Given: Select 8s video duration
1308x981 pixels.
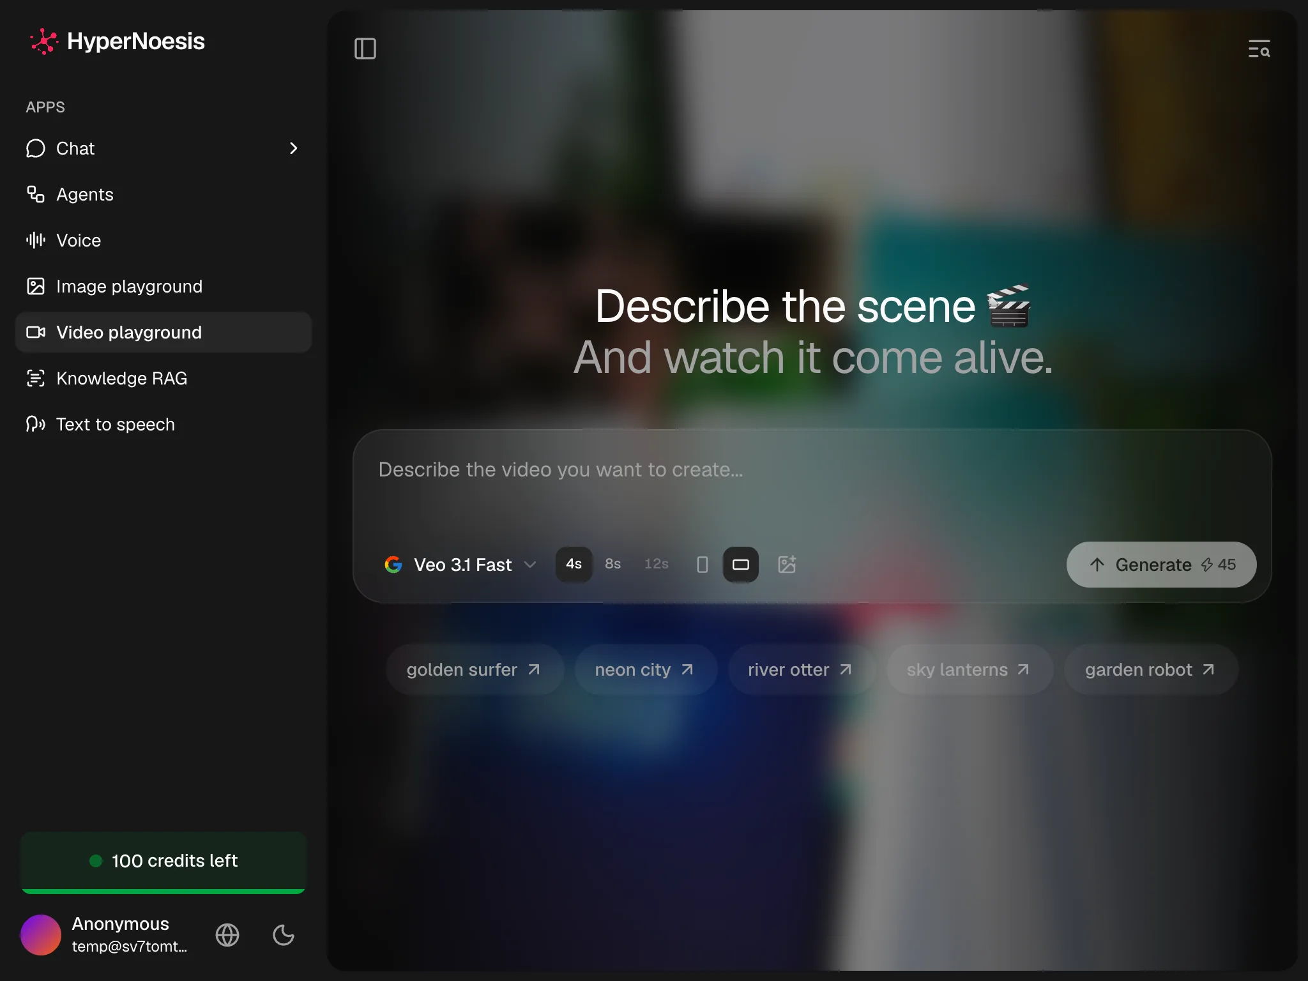Looking at the screenshot, I should [x=612, y=565].
